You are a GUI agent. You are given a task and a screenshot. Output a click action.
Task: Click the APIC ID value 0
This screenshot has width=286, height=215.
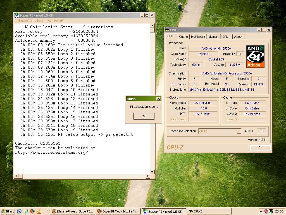(x=261, y=131)
